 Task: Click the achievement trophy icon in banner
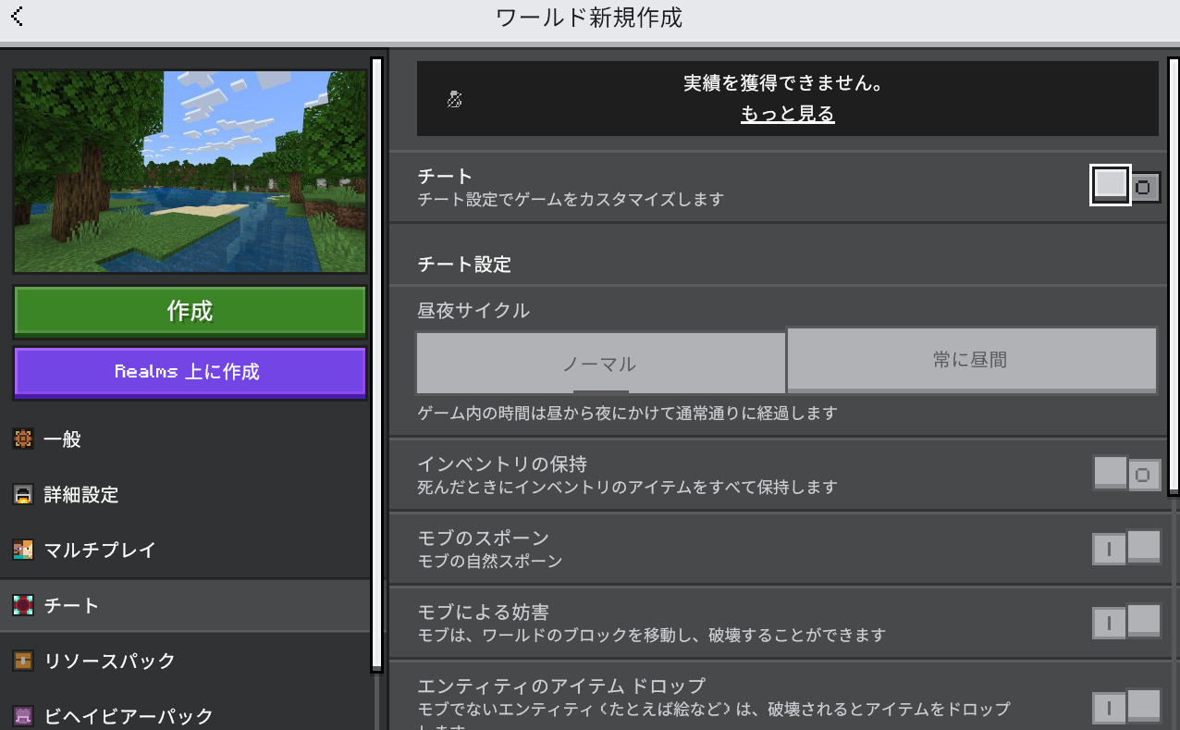[454, 99]
